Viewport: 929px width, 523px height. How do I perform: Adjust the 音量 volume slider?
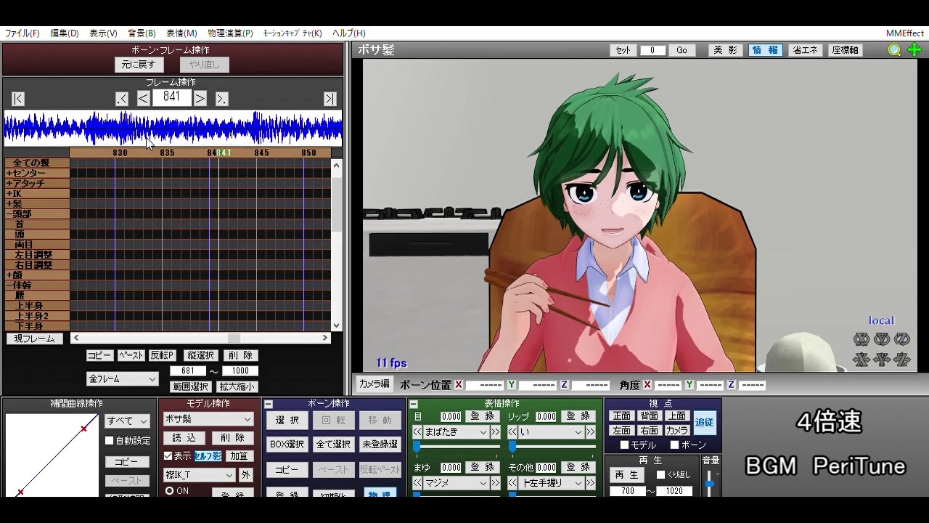tap(710, 483)
